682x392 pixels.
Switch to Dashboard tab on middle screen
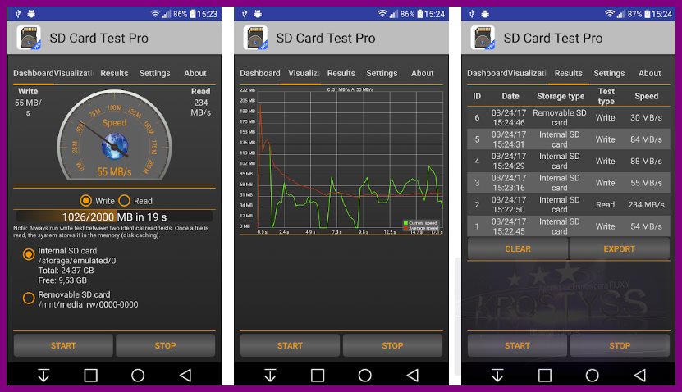(x=260, y=73)
